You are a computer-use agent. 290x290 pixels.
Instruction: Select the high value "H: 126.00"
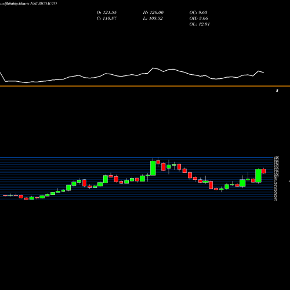pos(153,13)
